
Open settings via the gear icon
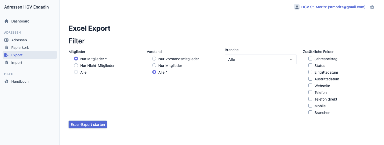[372, 7]
